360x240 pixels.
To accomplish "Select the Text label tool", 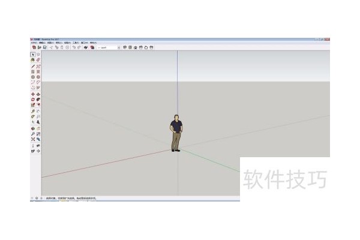I will [x=38, y=116].
